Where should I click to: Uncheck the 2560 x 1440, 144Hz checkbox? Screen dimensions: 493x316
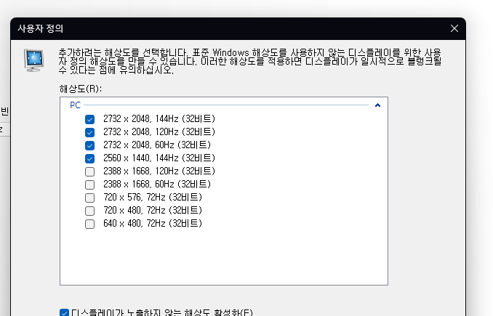point(89,158)
